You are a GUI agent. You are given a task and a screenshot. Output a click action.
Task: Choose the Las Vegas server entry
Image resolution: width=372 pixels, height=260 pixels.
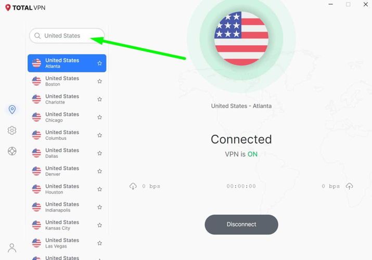tap(67, 243)
